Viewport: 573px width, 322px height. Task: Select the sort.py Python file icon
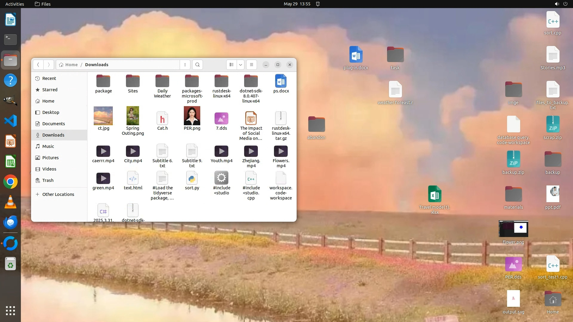point(192,178)
